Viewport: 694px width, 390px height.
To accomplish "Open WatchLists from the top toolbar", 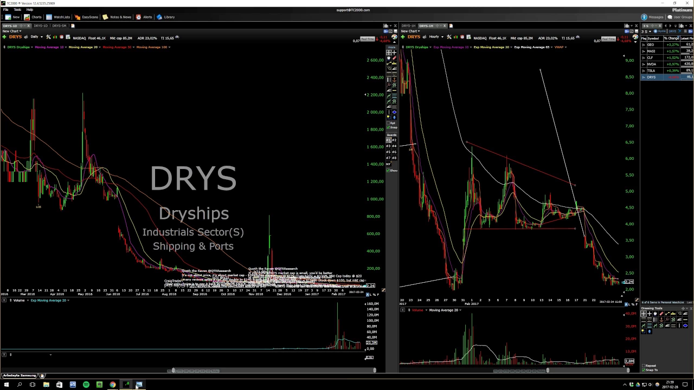I will [57, 17].
